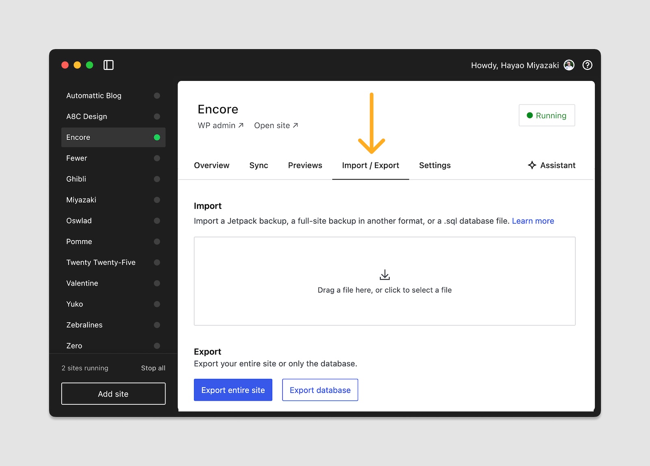Screen dimensions: 650x466
Task: Toggle the sidebar panel icon
Action: [x=108, y=65]
